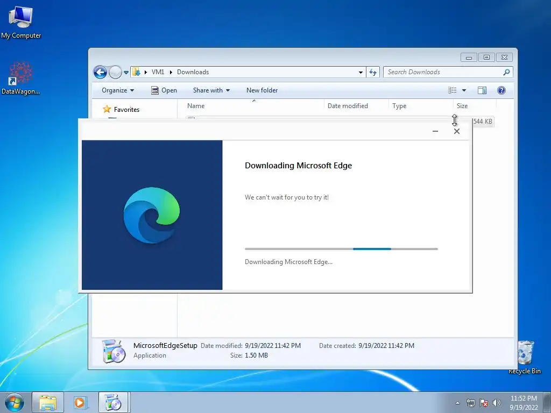Close the Edge installer dialog
The height and width of the screenshot is (413, 551).
tap(457, 131)
